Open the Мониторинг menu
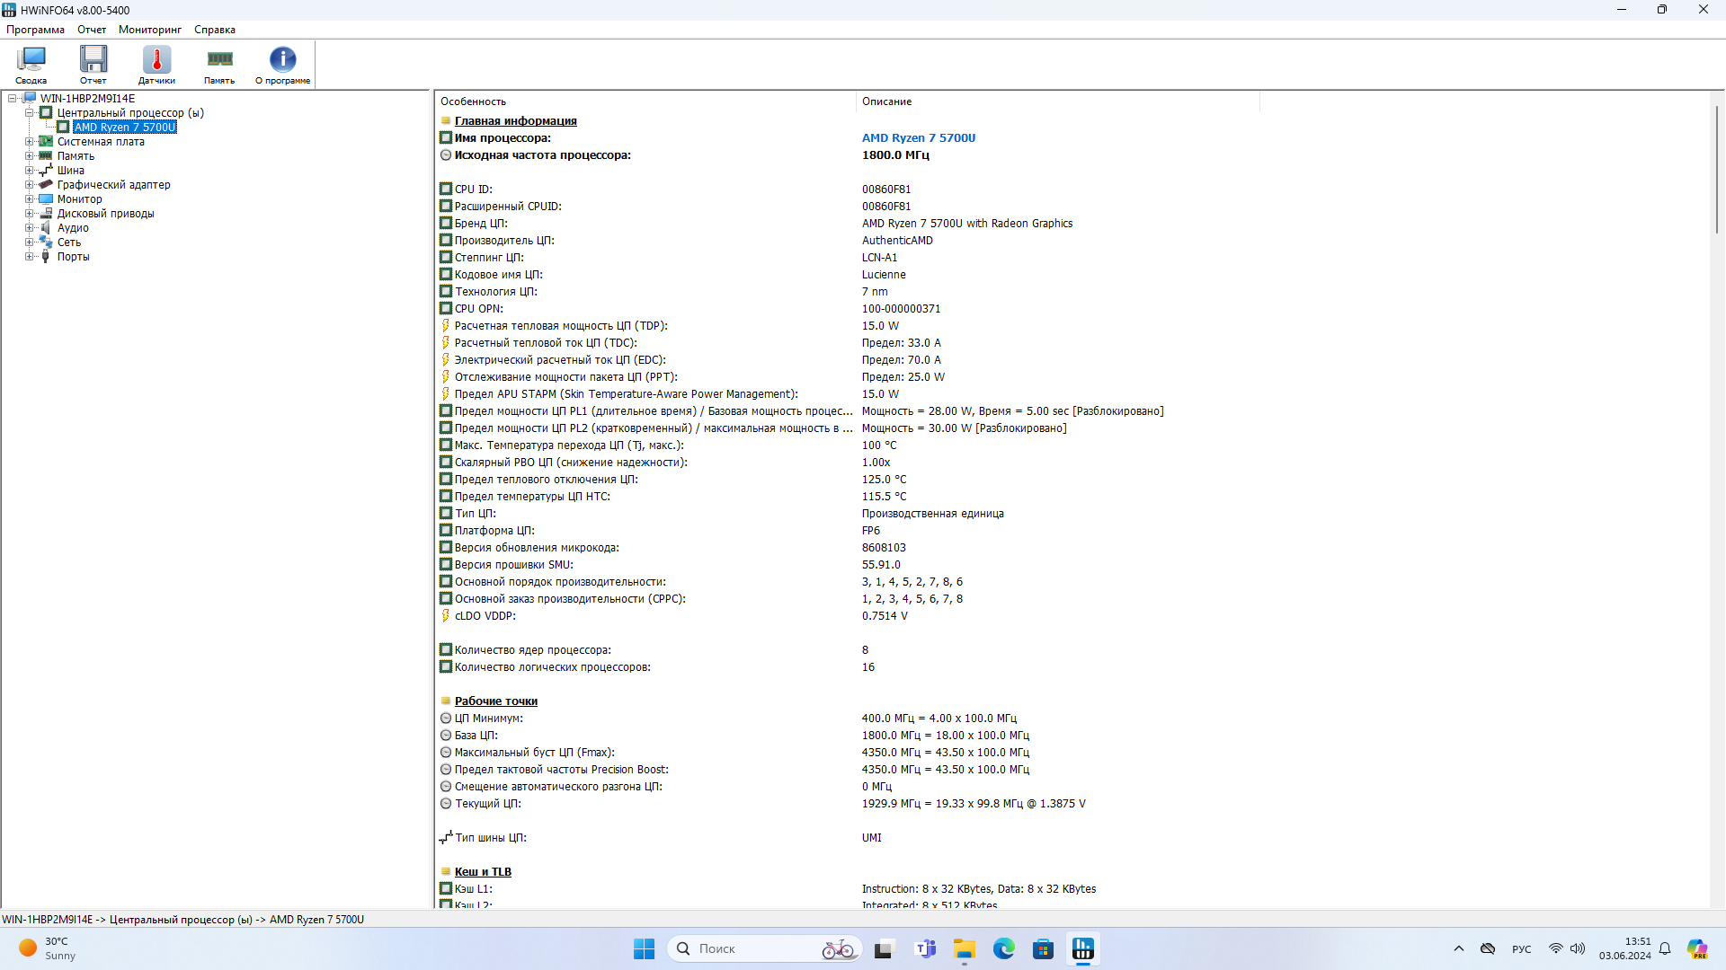The width and height of the screenshot is (1726, 970). tap(149, 30)
